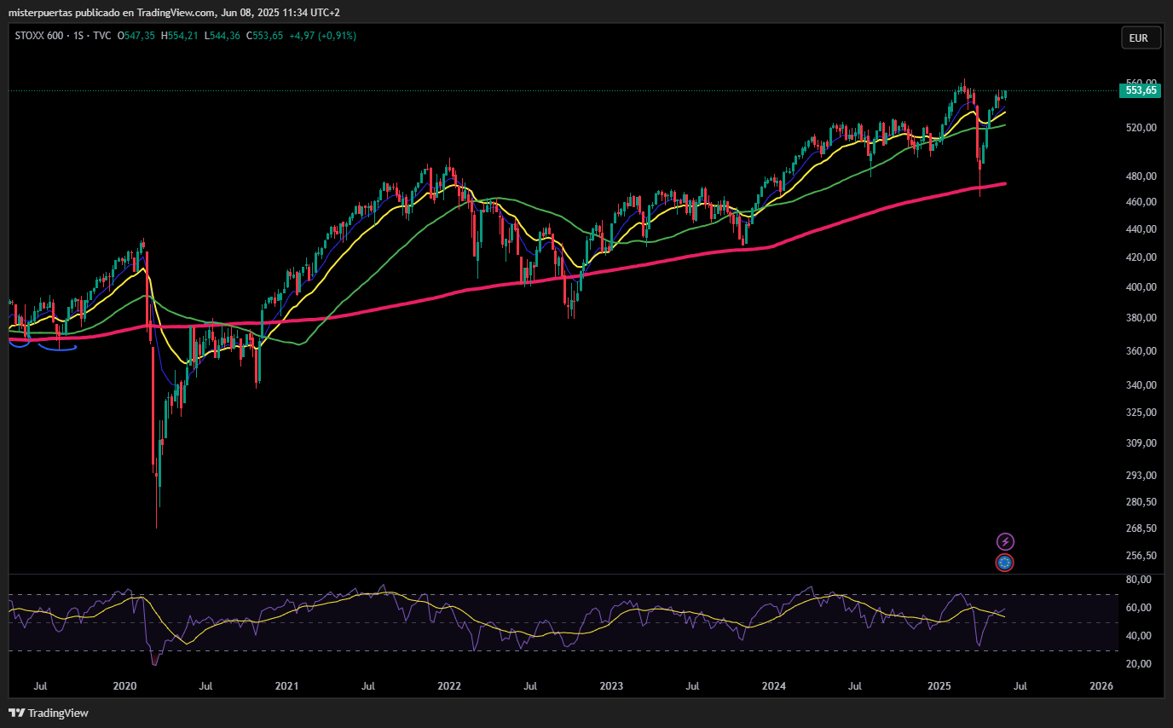Image resolution: width=1173 pixels, height=728 pixels.
Task: Click the purple lightning event icon
Action: pos(1005,541)
